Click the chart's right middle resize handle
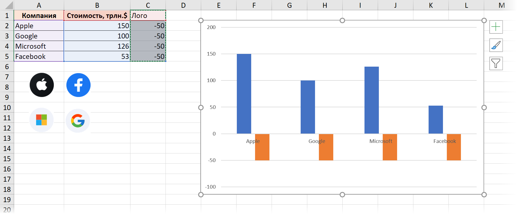 point(484,108)
